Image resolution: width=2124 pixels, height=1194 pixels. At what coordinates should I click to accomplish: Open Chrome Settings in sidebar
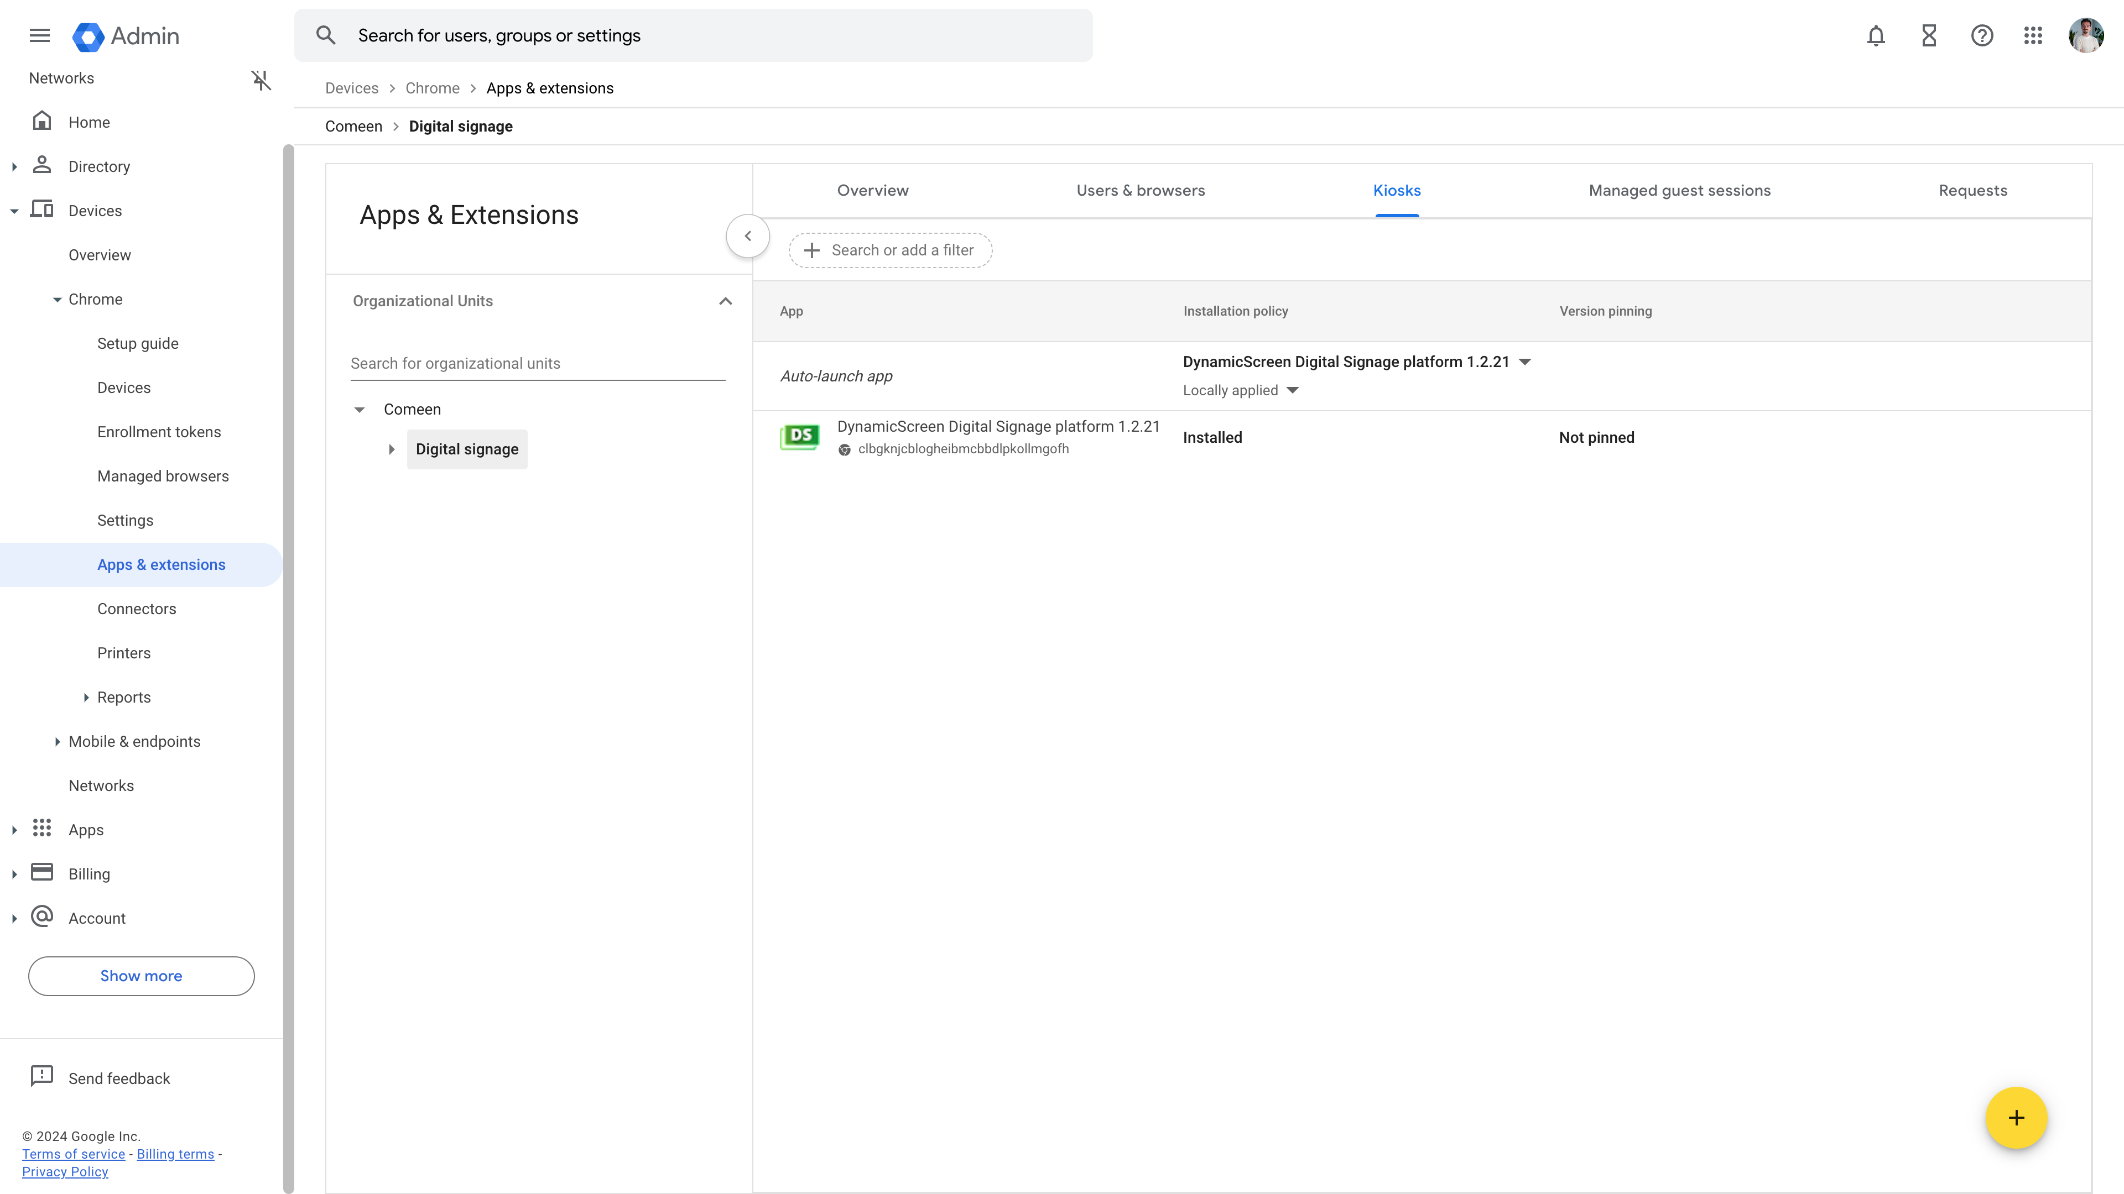(x=126, y=521)
